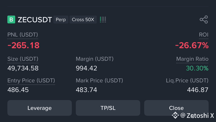Show explanation for ROI label

(x=203, y=35)
